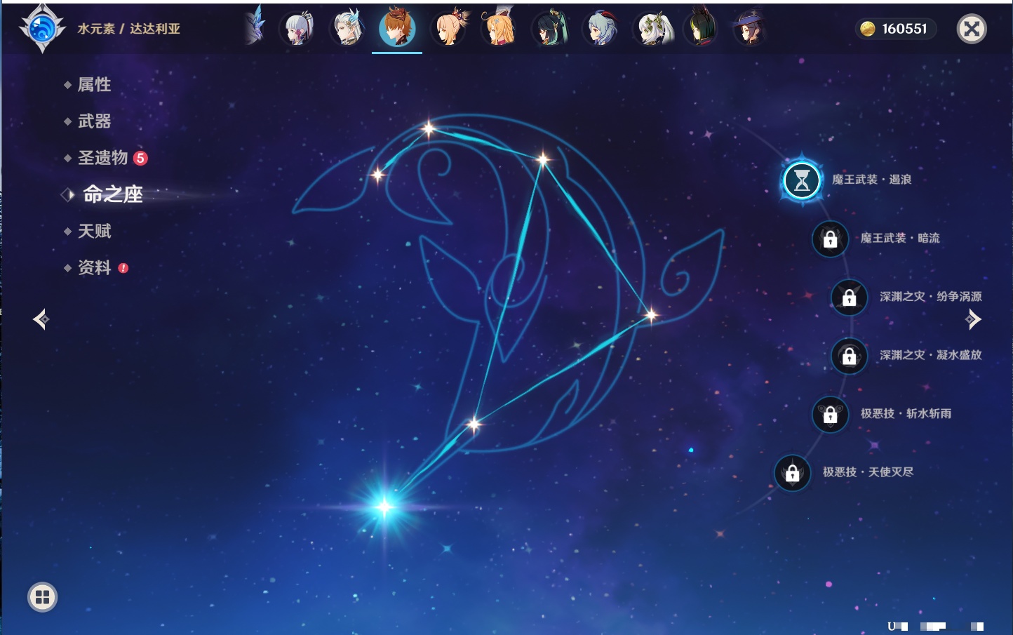Select the highlighted orange-haired Tartaglia avatar
This screenshot has width=1013, height=635.
click(397, 29)
